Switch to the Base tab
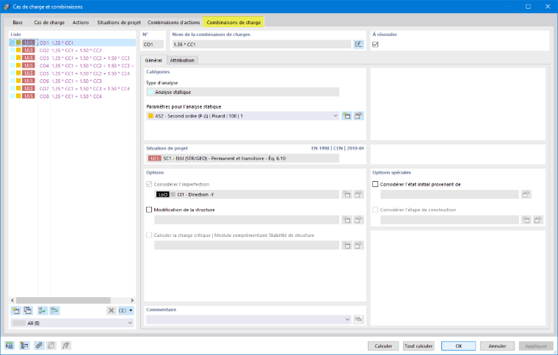This screenshot has height=355, width=558. pos(18,23)
